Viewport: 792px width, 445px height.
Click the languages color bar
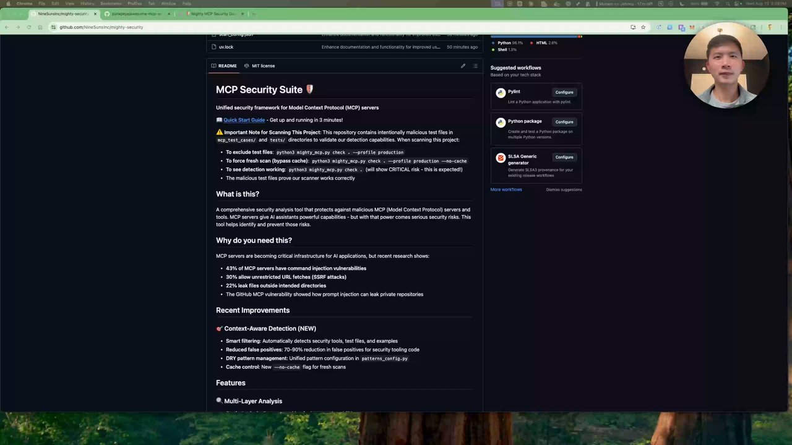tap(536, 36)
